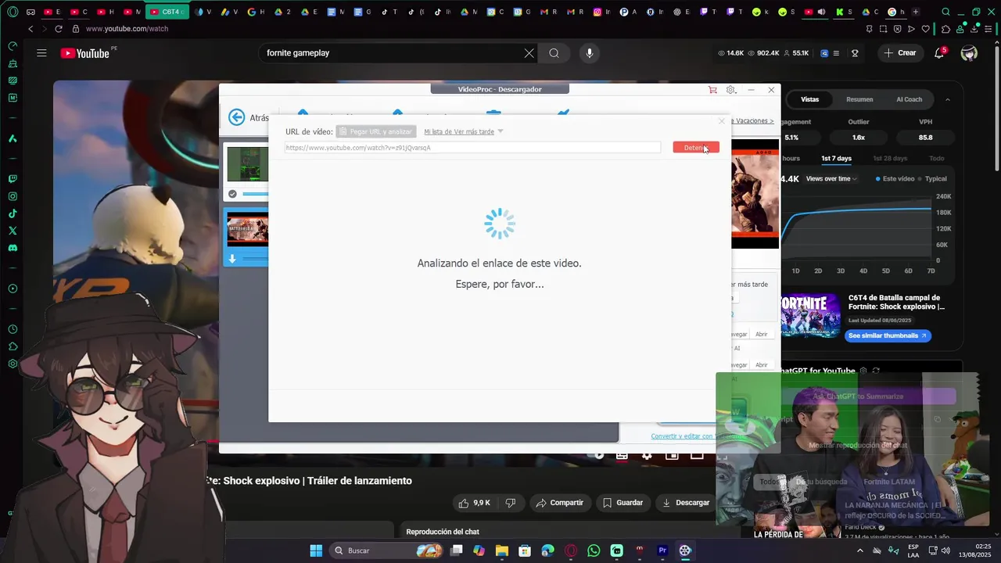Click the Fortnite thumbnail in stats panel
1001x563 pixels.
pos(810,315)
